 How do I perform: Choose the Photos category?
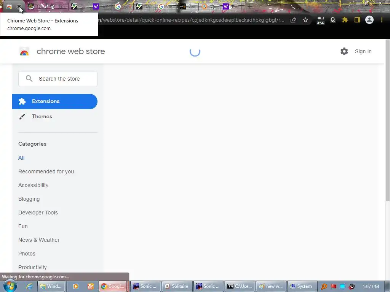tap(27, 254)
